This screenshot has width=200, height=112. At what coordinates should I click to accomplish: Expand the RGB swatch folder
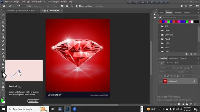160,26
